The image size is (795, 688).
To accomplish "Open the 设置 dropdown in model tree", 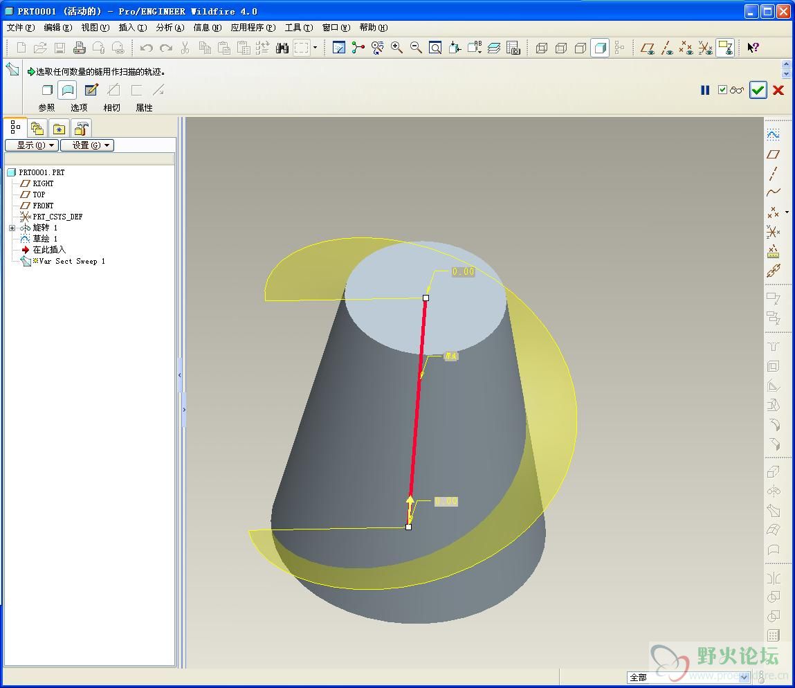I will (86, 145).
